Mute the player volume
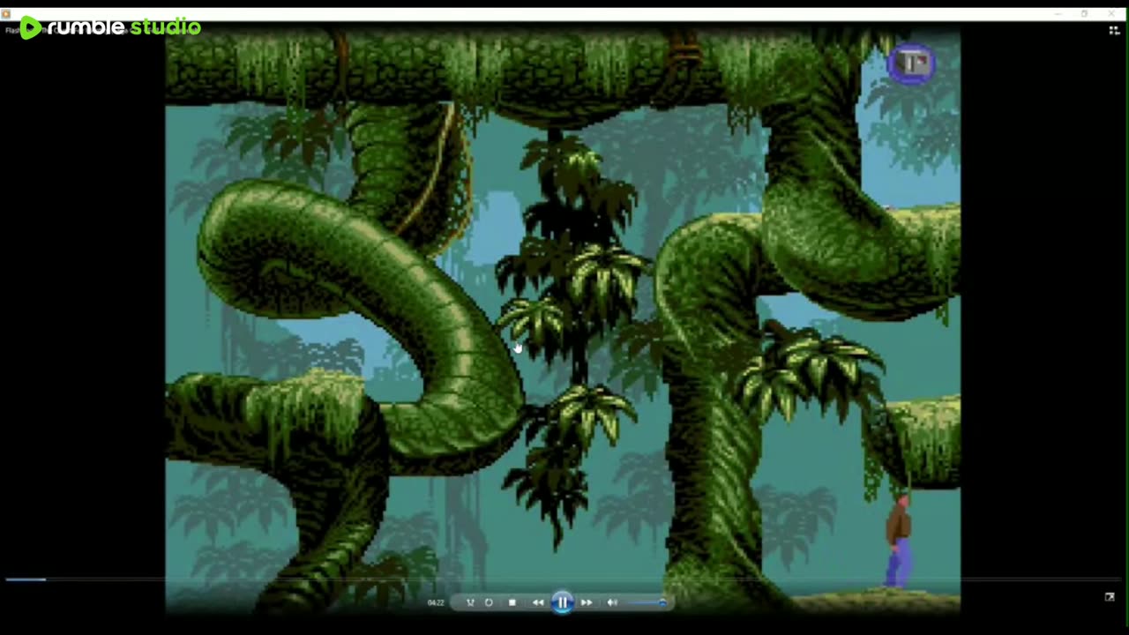The image size is (1129, 635). 612,602
